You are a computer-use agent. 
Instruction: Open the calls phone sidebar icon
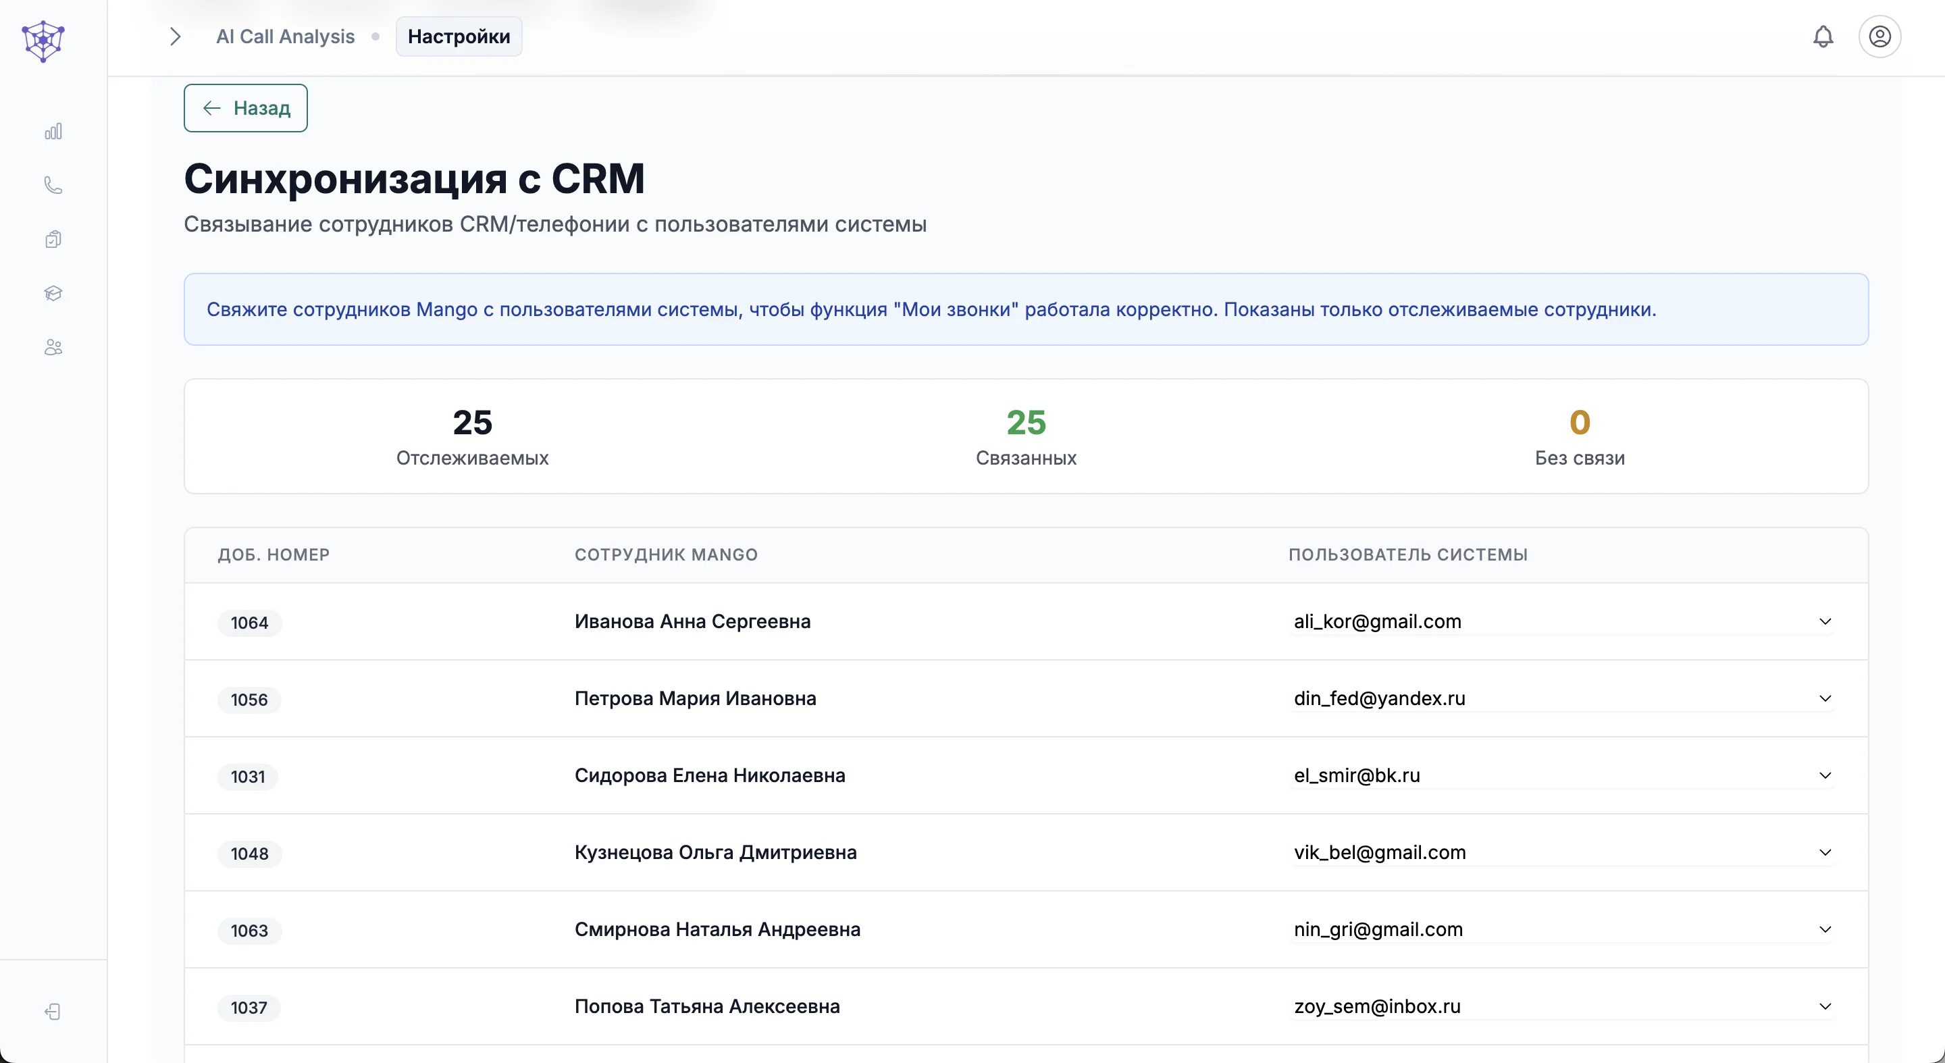(53, 186)
